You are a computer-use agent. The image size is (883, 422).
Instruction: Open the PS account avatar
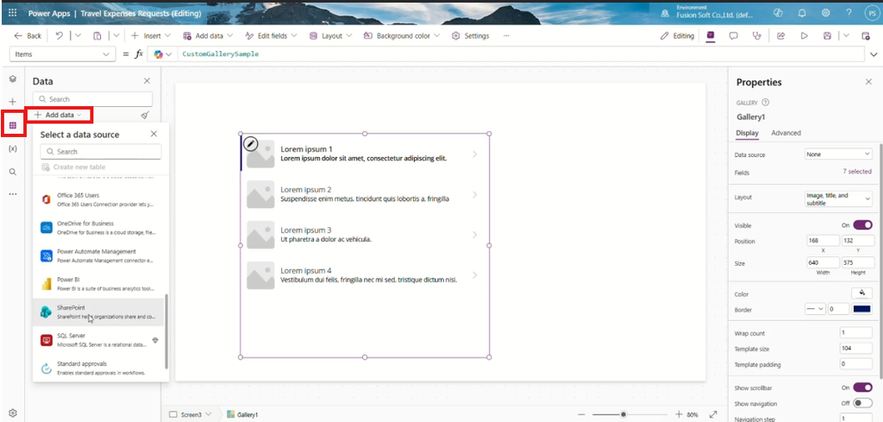(x=872, y=13)
